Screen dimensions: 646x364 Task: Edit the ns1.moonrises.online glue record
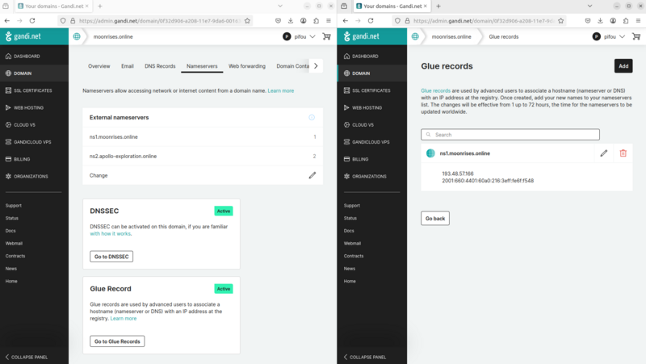tap(603, 153)
